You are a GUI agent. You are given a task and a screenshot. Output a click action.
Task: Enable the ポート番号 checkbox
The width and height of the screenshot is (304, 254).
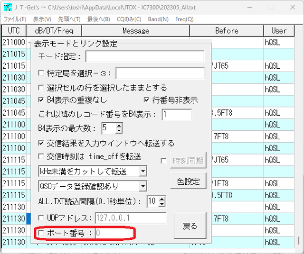pos(41,233)
